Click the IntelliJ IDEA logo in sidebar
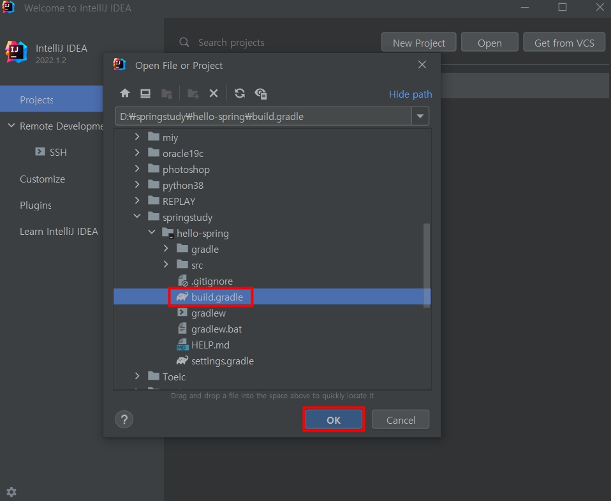The width and height of the screenshot is (611, 501). pos(17,52)
